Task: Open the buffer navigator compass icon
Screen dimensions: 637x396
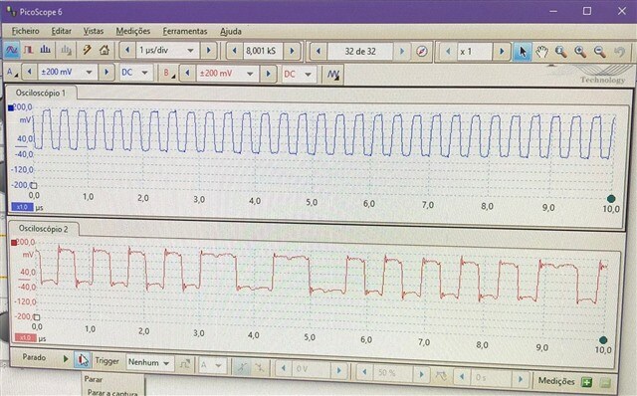Action: [x=422, y=52]
